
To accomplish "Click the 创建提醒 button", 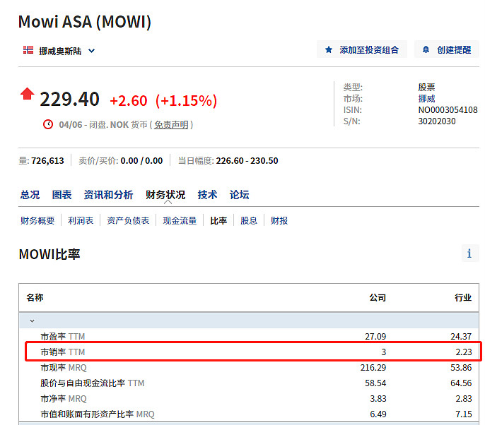I will 447,49.
